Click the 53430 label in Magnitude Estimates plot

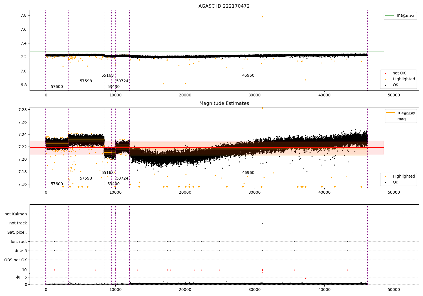pyautogui.click(x=114, y=184)
